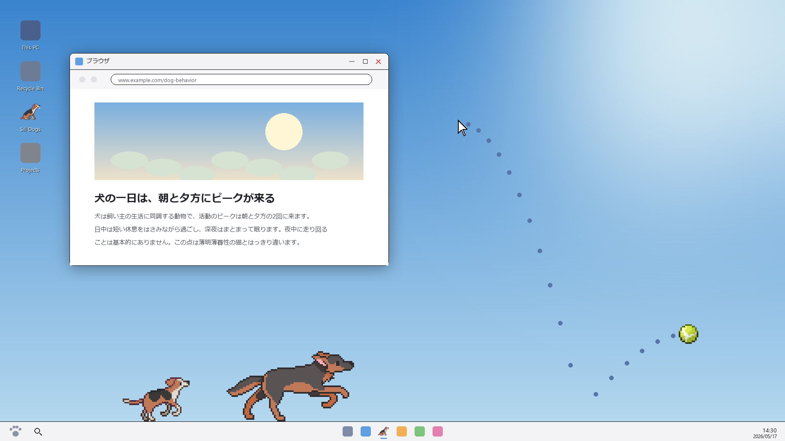This screenshot has height=441, width=785.
Task: Open the paw start menu button
Action: click(x=16, y=431)
